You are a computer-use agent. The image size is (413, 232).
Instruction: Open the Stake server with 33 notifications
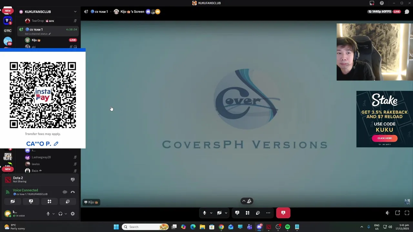click(x=8, y=41)
